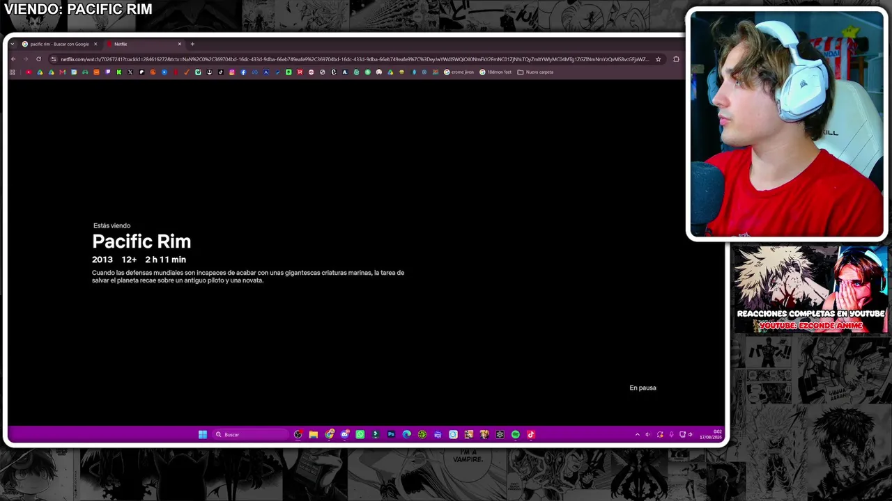Open the 'Nueva carpeta' bookmarks folder
892x501 pixels.
pyautogui.click(x=535, y=72)
